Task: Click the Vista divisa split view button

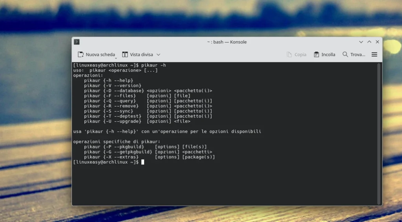Action: [x=137, y=54]
